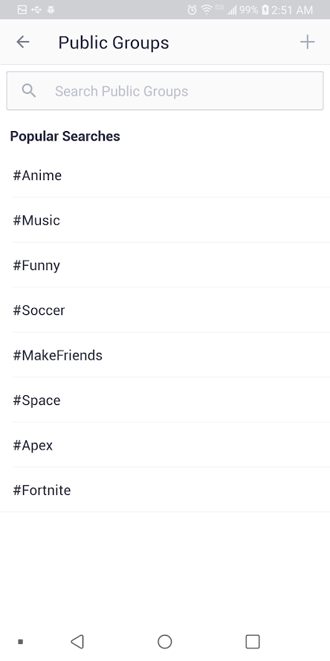Choose the #Space hashtag
The image size is (330, 661).
tap(165, 400)
